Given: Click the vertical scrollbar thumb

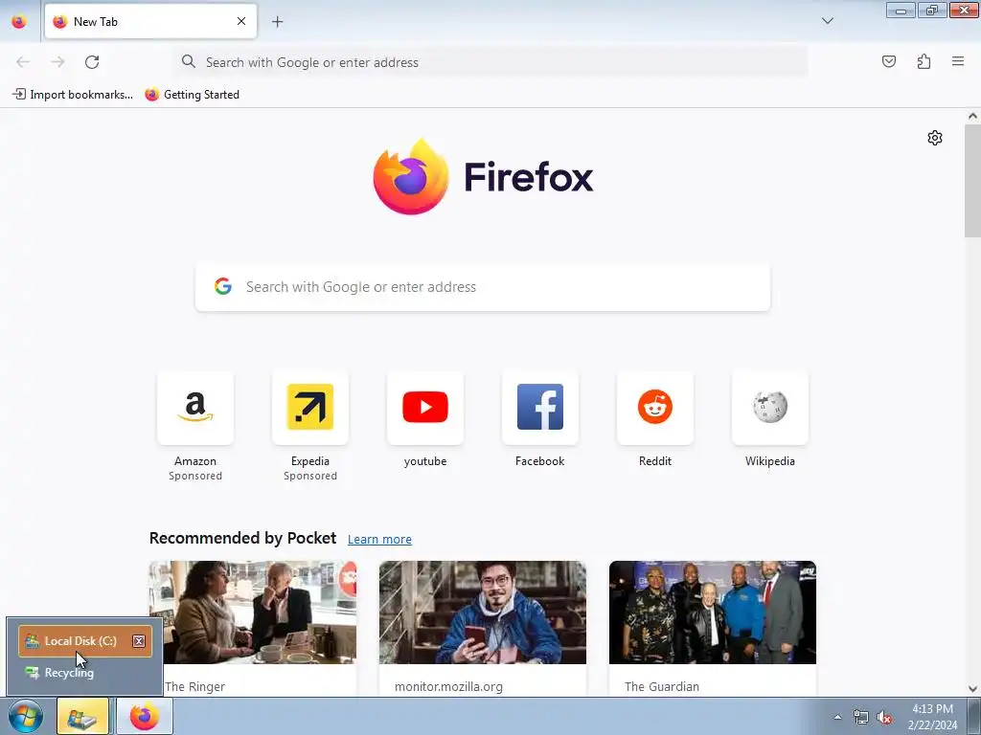Looking at the screenshot, I should click(x=972, y=181).
